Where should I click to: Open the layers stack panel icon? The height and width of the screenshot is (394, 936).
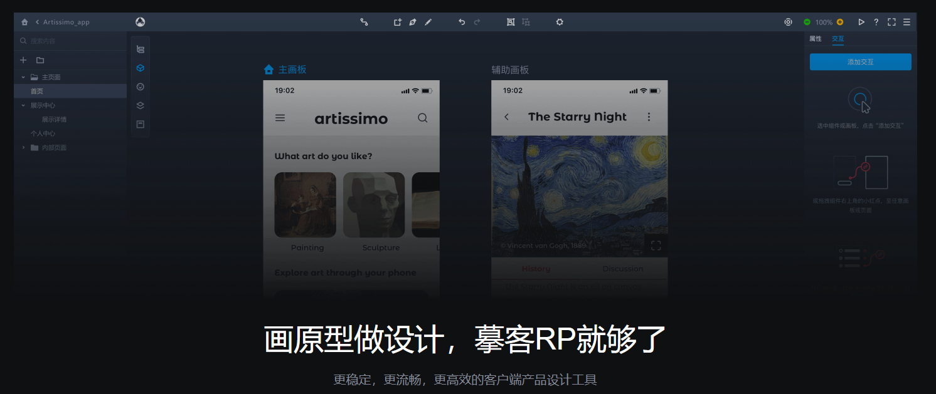coord(141,105)
